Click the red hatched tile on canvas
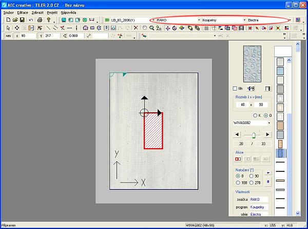The image size is (308, 229). pos(153,131)
